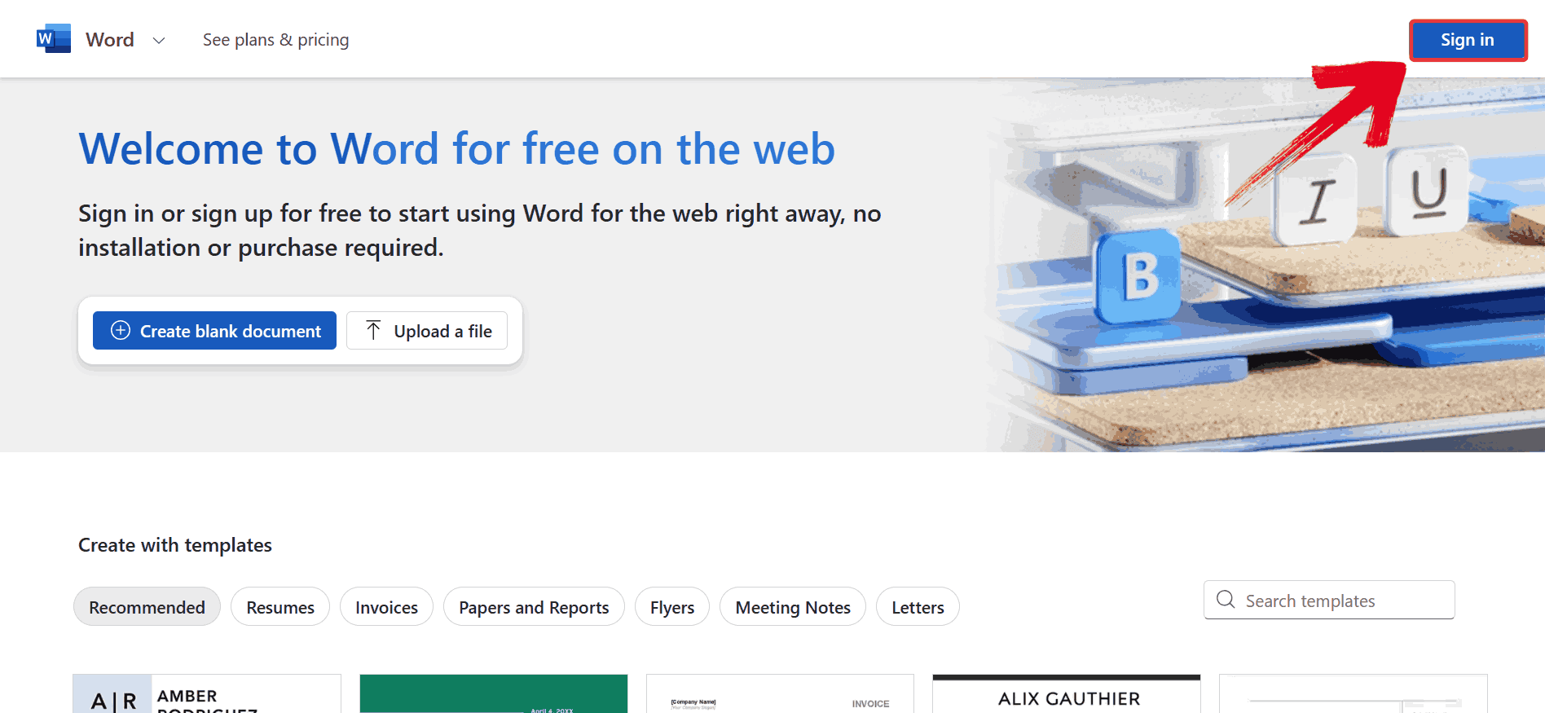Click the Sign in button
This screenshot has height=713, width=1545.
tap(1468, 40)
